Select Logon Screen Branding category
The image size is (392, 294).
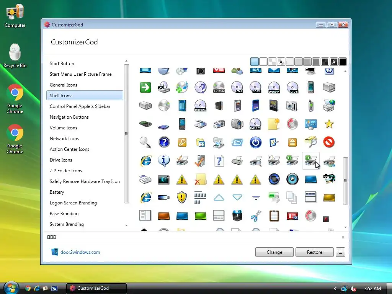pos(85,203)
